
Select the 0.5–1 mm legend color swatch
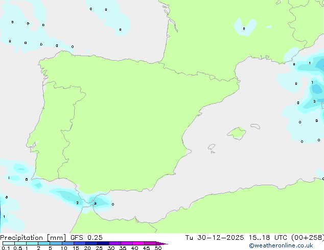[20, 243]
